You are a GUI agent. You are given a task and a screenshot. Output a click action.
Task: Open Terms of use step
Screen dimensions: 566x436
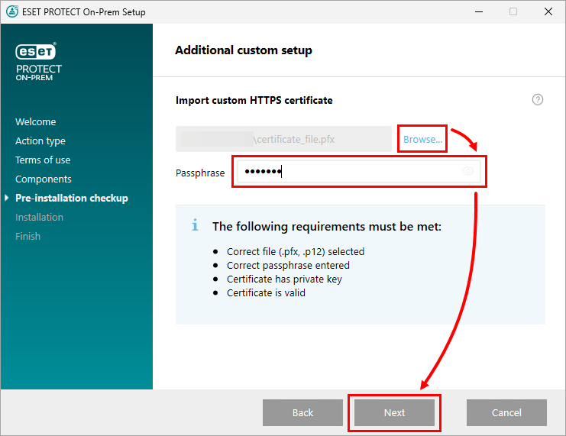pyautogui.click(x=43, y=160)
